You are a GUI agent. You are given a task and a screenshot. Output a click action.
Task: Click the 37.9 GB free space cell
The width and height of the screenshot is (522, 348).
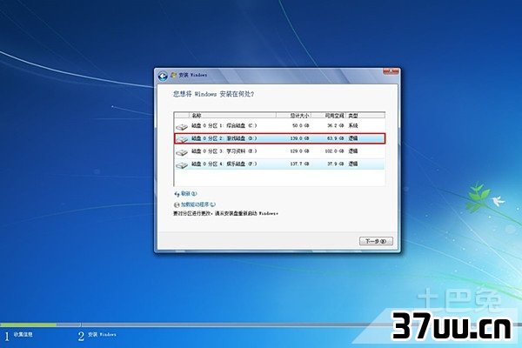point(335,164)
